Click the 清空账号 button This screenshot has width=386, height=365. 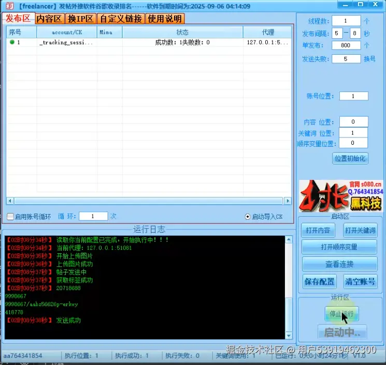point(360,281)
